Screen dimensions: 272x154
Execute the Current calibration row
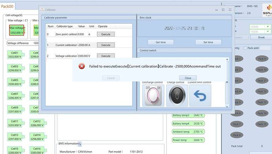106,45
